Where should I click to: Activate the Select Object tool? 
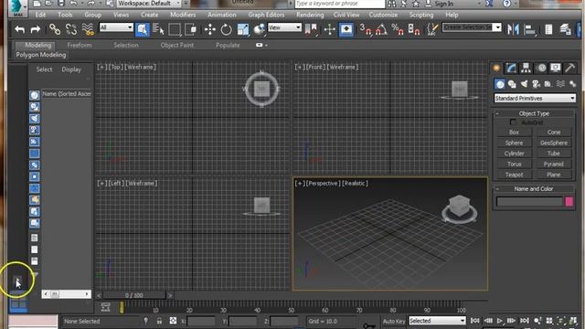point(143,29)
